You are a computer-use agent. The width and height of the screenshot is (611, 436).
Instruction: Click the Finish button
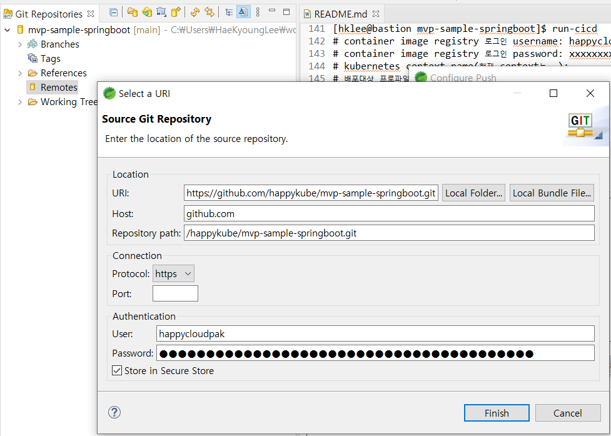tap(497, 413)
